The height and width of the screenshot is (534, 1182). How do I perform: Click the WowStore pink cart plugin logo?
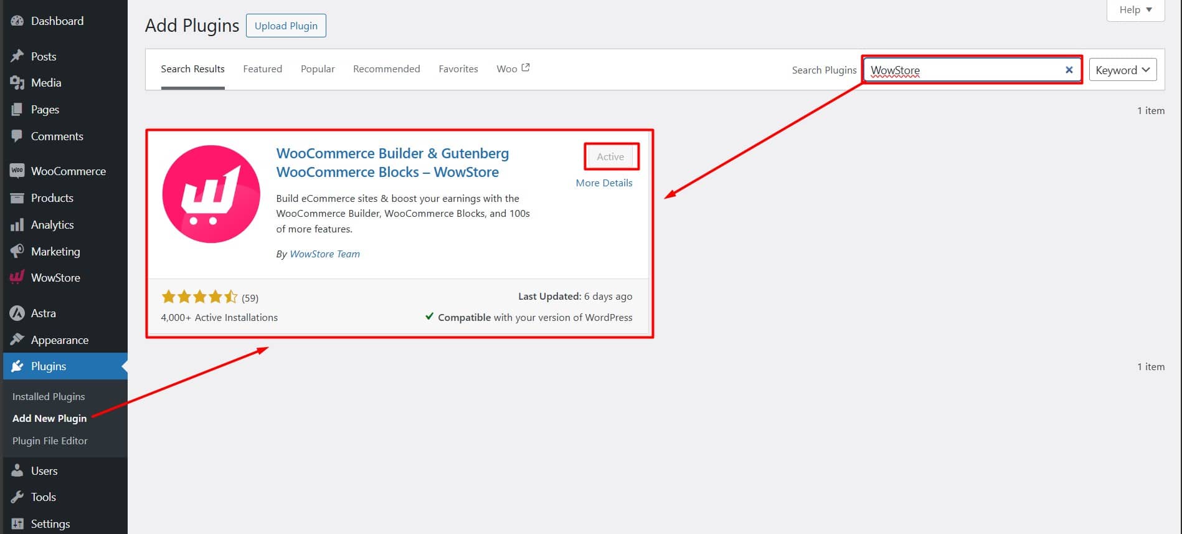click(x=211, y=194)
